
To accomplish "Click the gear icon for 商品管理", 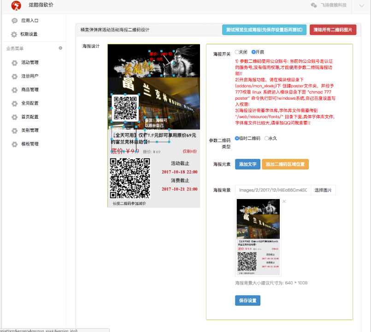I will click(15, 90).
